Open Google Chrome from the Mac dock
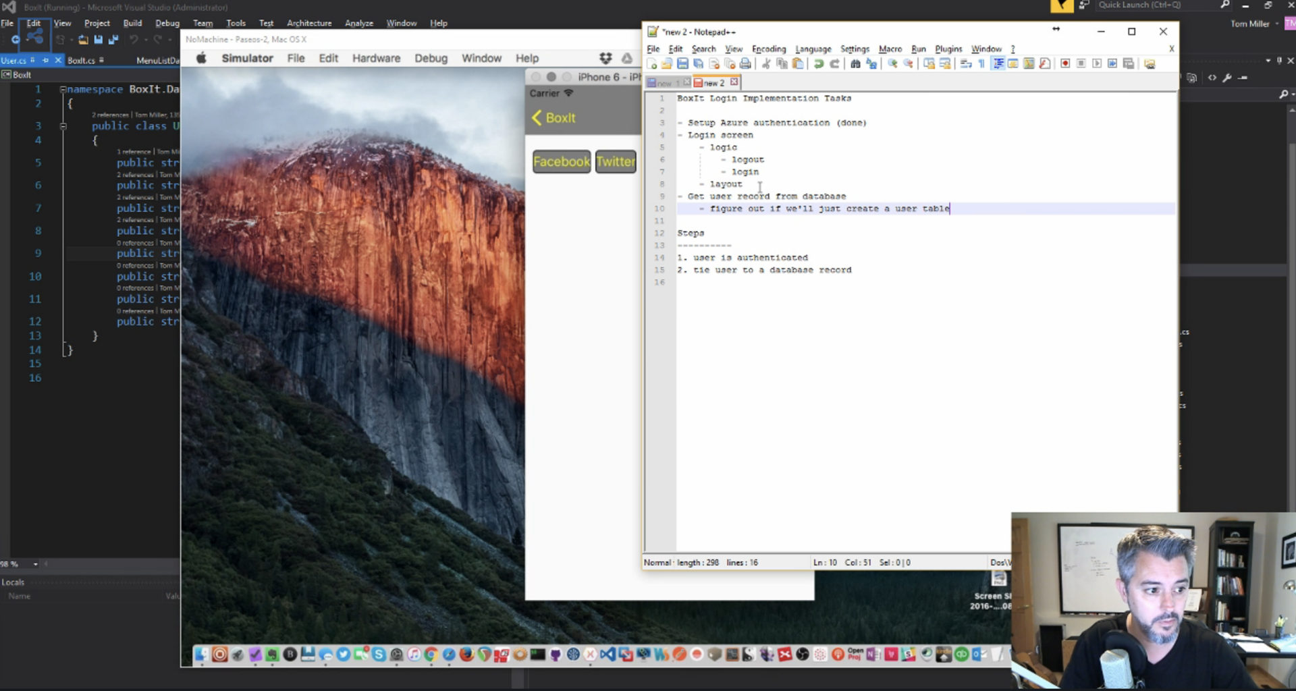The image size is (1296, 691). pos(431,654)
